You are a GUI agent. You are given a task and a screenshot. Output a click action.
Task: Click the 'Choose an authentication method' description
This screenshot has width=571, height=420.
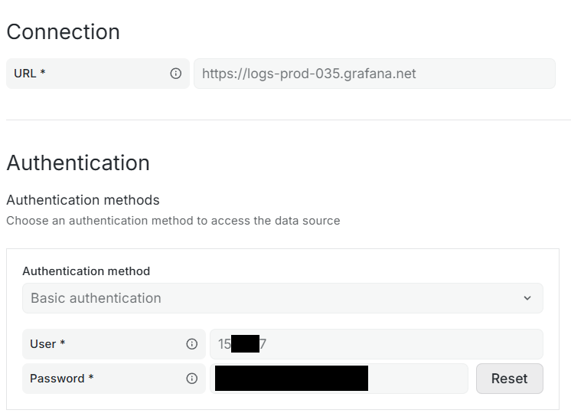pos(173,221)
